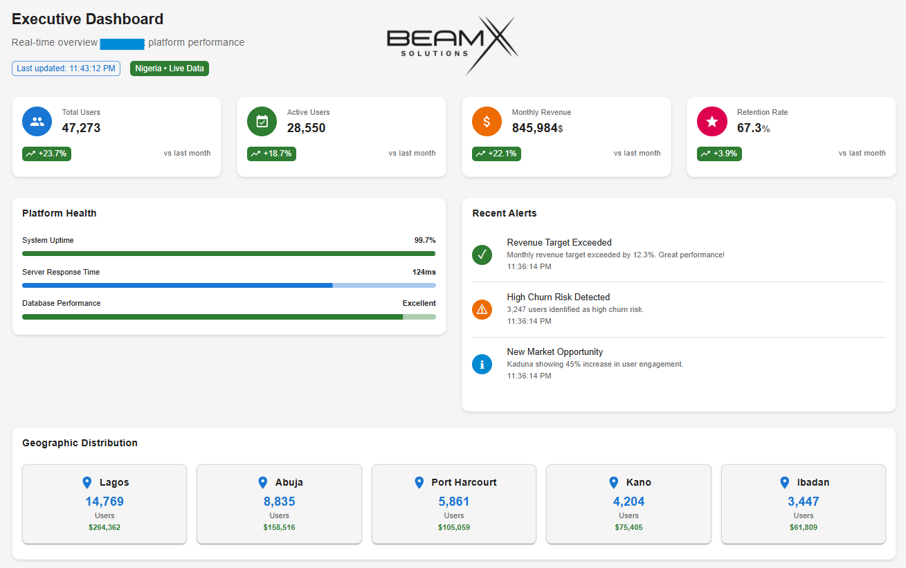Screen dimensions: 906x568
Task: Click Kano revenue $75,405
Action: coord(629,527)
